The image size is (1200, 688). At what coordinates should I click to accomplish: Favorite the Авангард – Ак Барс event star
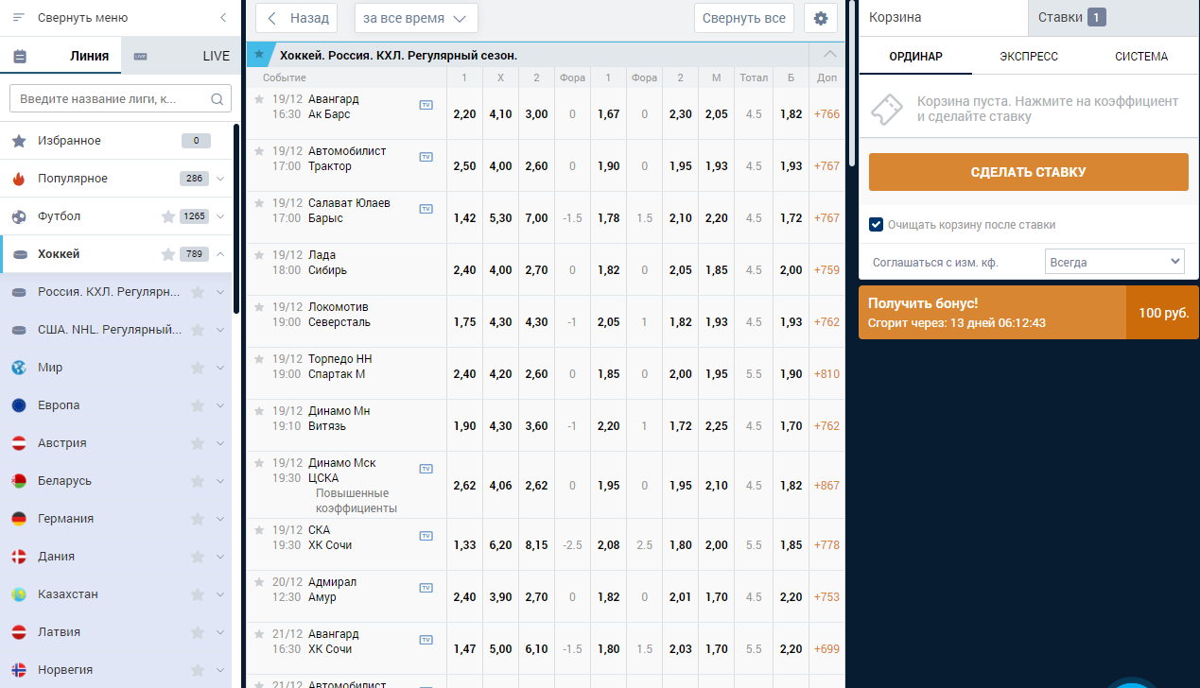tap(259, 98)
